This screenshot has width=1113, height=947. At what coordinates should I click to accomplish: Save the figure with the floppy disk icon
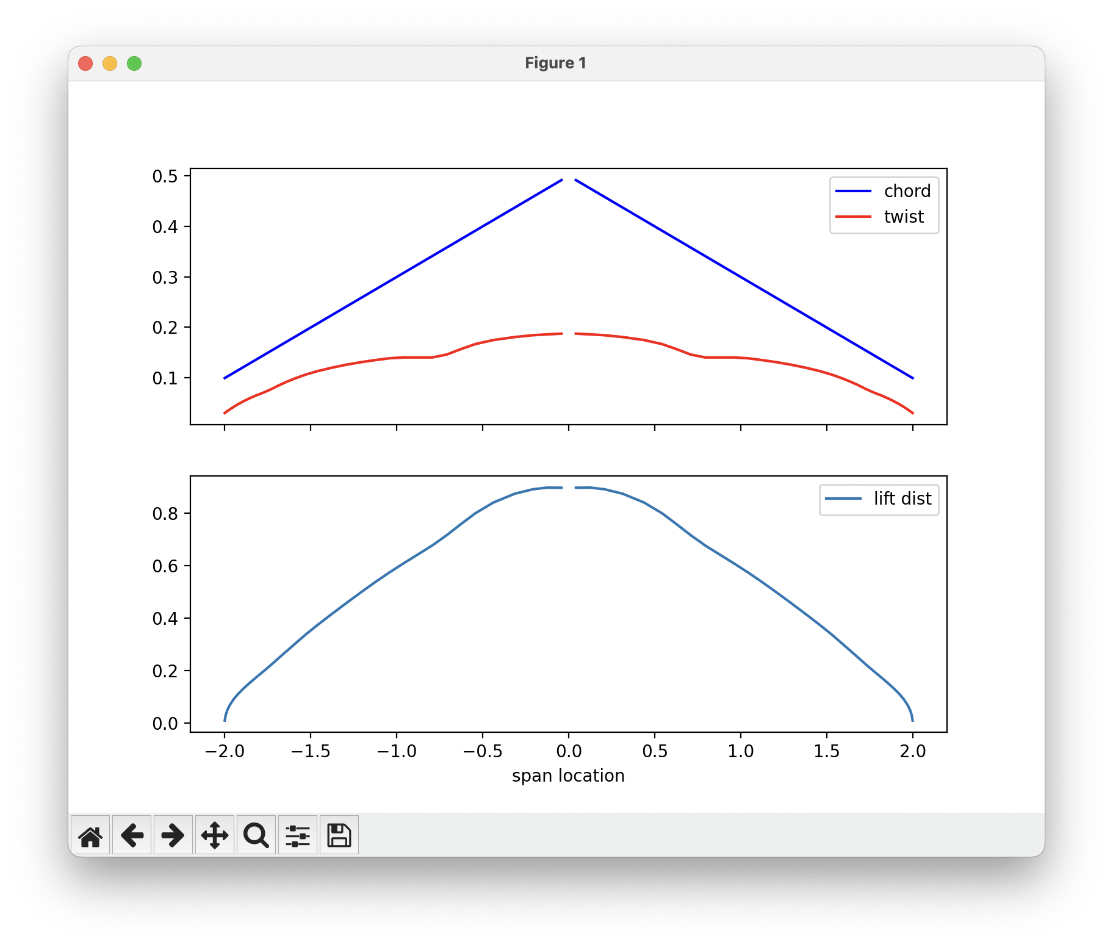[339, 835]
